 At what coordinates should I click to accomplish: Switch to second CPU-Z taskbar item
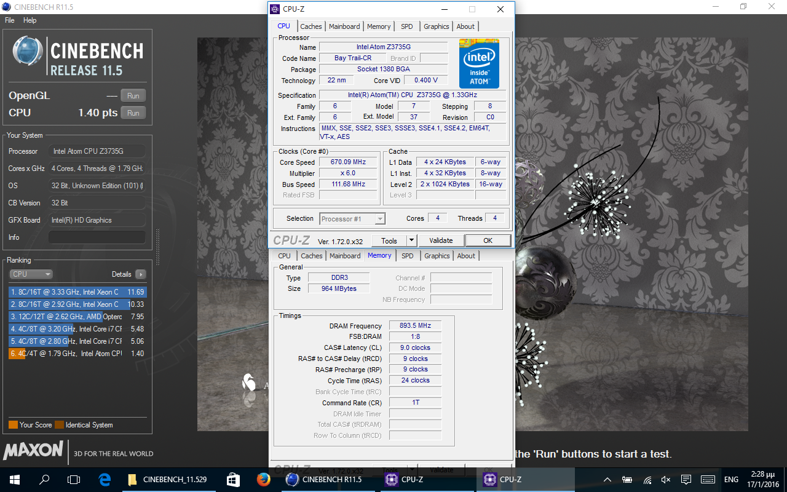click(x=526, y=480)
